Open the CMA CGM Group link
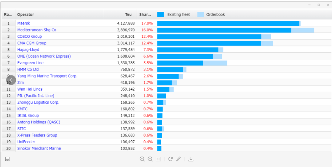Image resolution: width=333 pixels, height=168 pixels. coord(32,43)
